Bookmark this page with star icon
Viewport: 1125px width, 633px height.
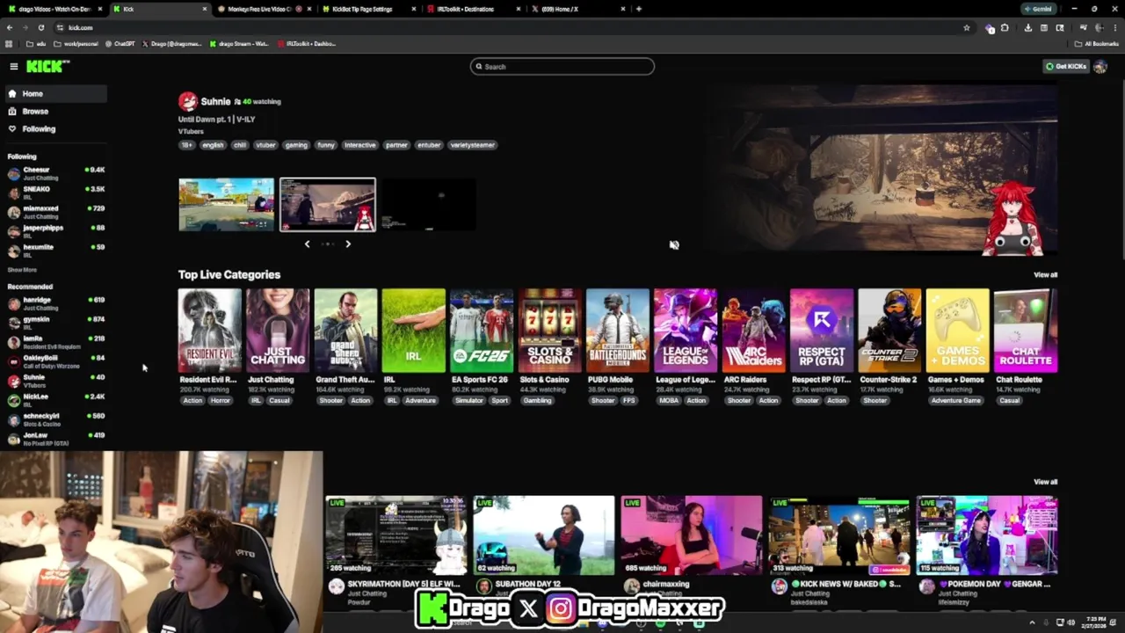pos(967,27)
